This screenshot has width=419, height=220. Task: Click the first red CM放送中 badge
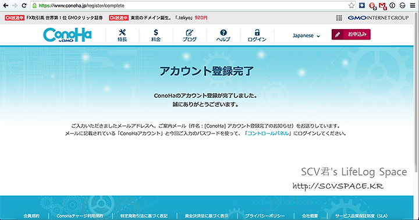[15, 18]
